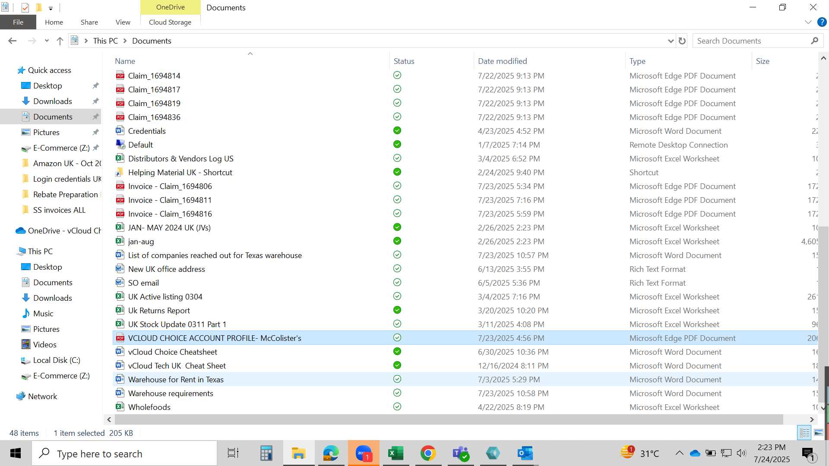Image resolution: width=829 pixels, height=466 pixels.
Task: Switch to the View ribbon tab
Action: pyautogui.click(x=123, y=22)
